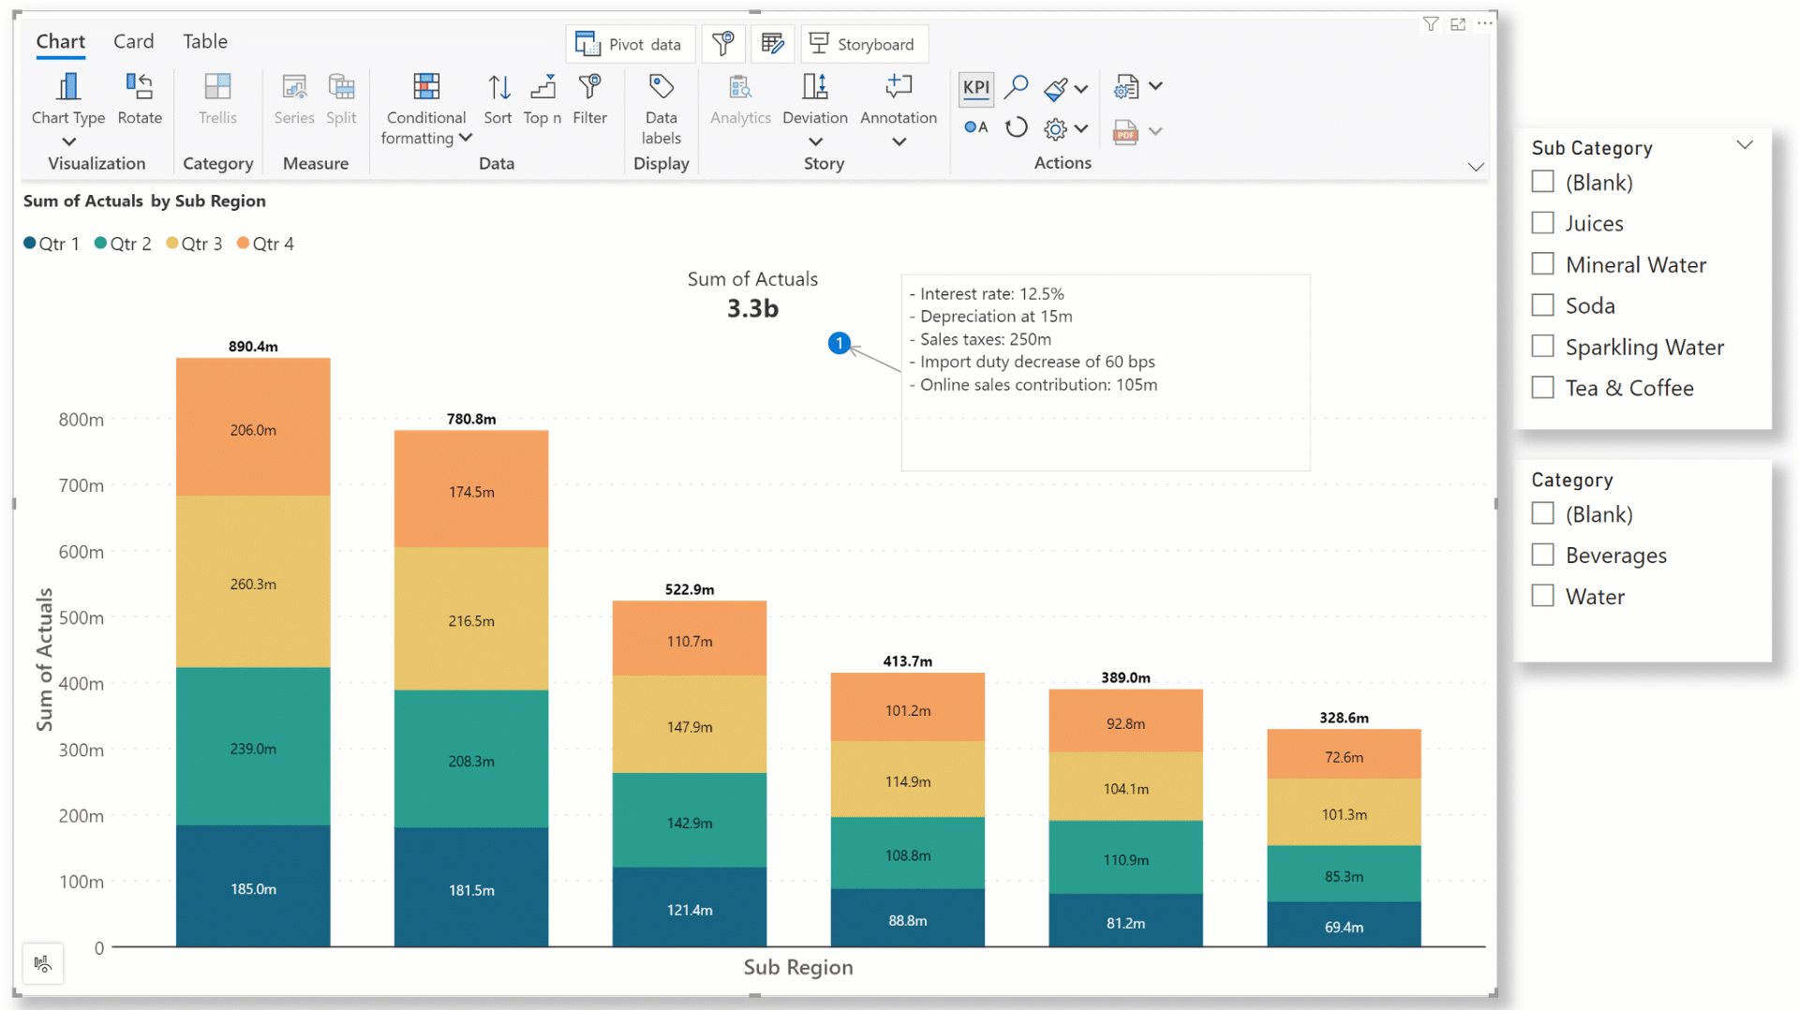Click the magnifier search icon
The width and height of the screenshot is (1799, 1010).
pos(1016,88)
